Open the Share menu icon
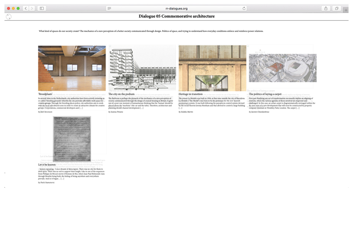This screenshot has width=353, height=227. (x=326, y=8)
